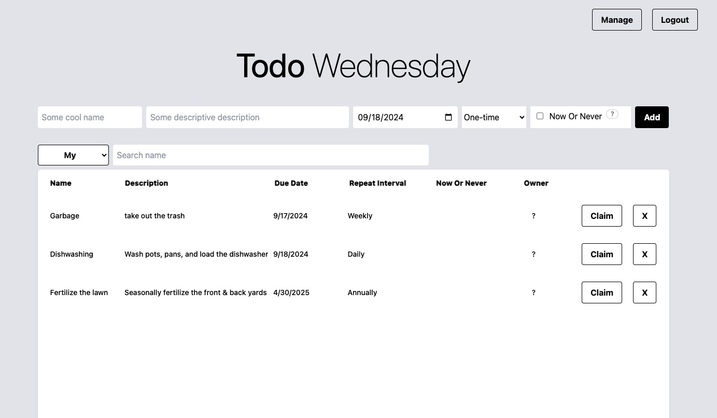Screen dimensions: 717x418
Task: Click the descriptive description input field
Action: point(247,117)
